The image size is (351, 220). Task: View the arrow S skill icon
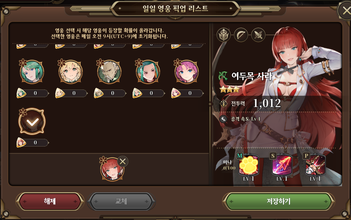click(x=282, y=165)
